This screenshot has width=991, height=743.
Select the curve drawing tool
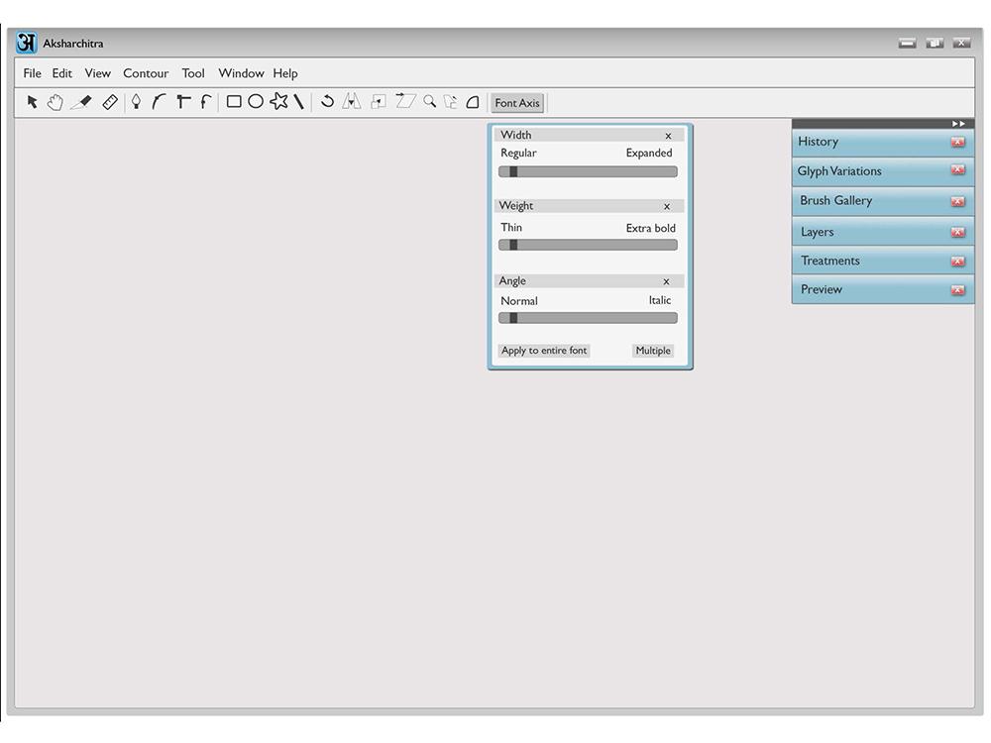159,102
